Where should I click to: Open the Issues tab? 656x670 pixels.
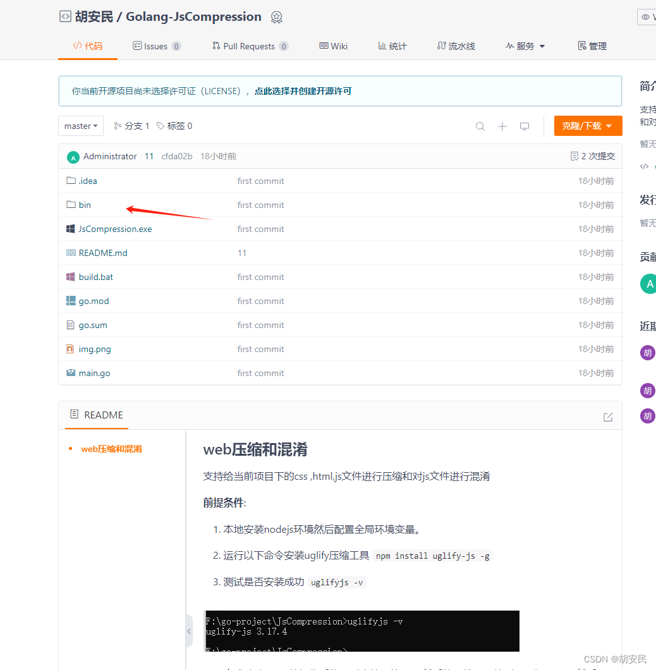156,46
